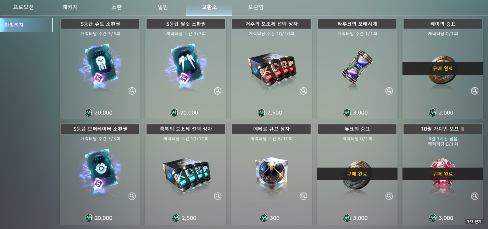488x229 pixels.
Task: Open preview magnifier on S등급 슈트 소환권
Action: click(132, 91)
